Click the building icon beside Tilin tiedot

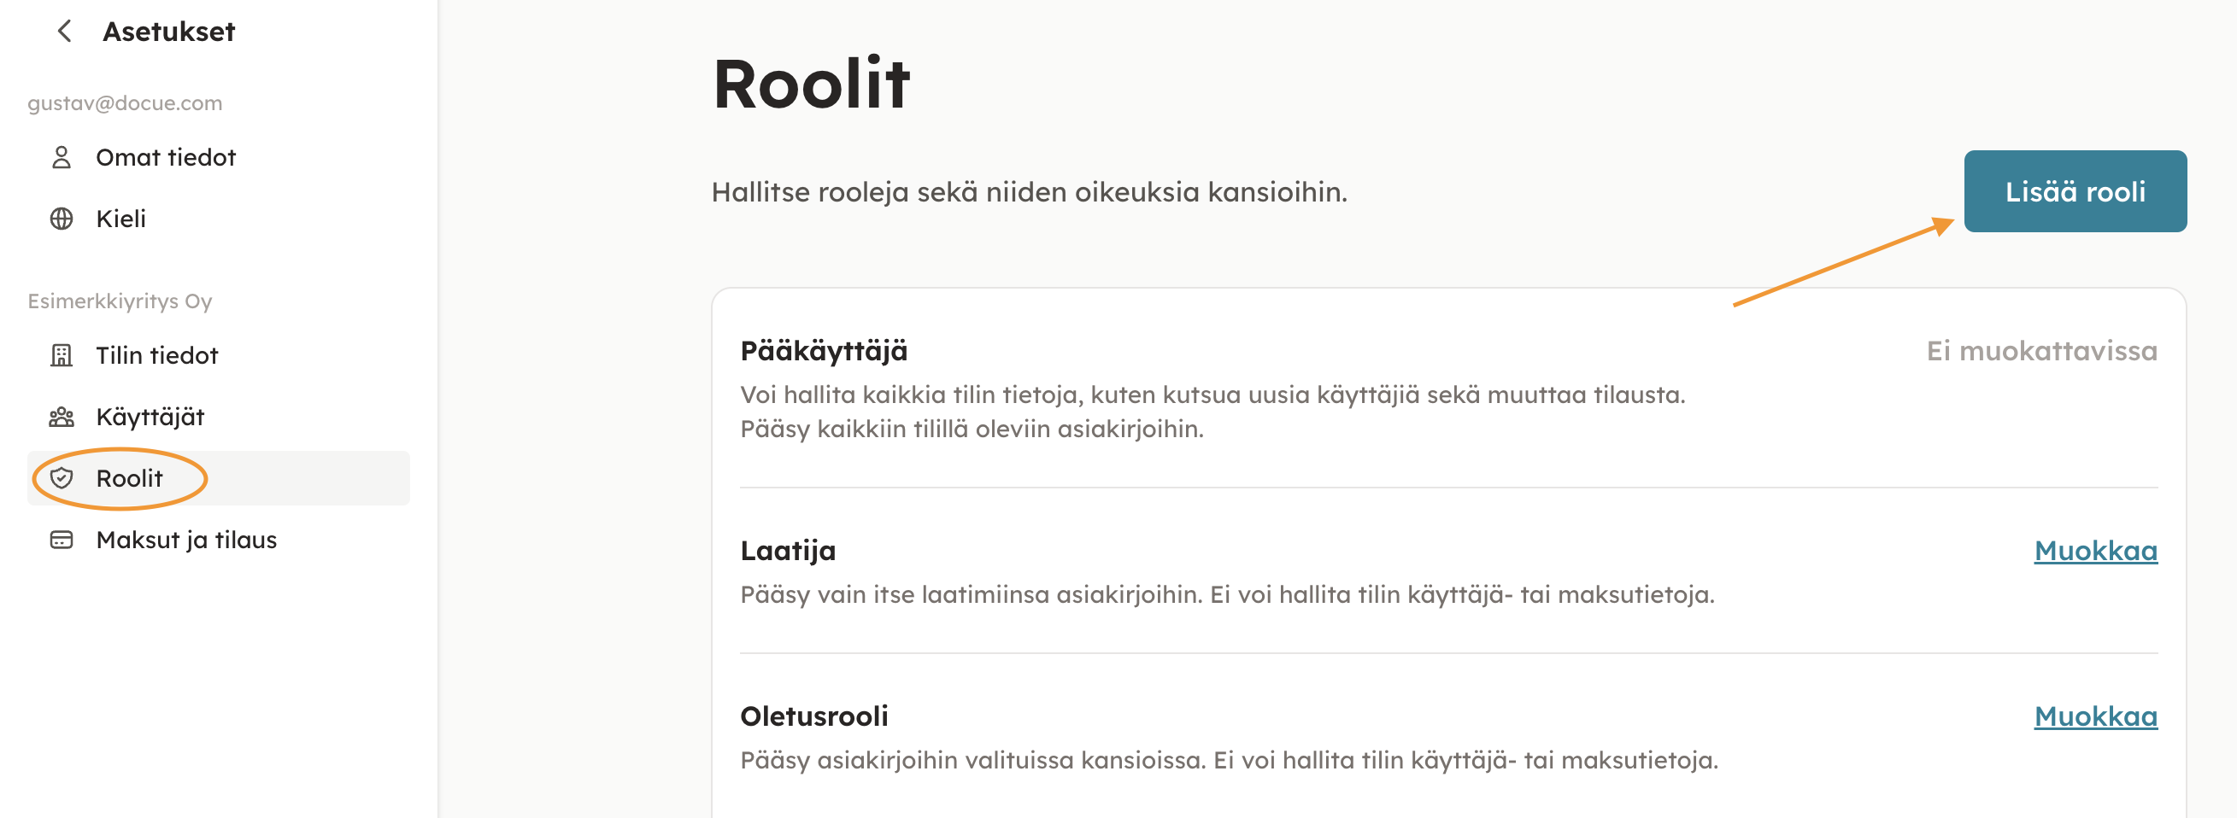61,356
